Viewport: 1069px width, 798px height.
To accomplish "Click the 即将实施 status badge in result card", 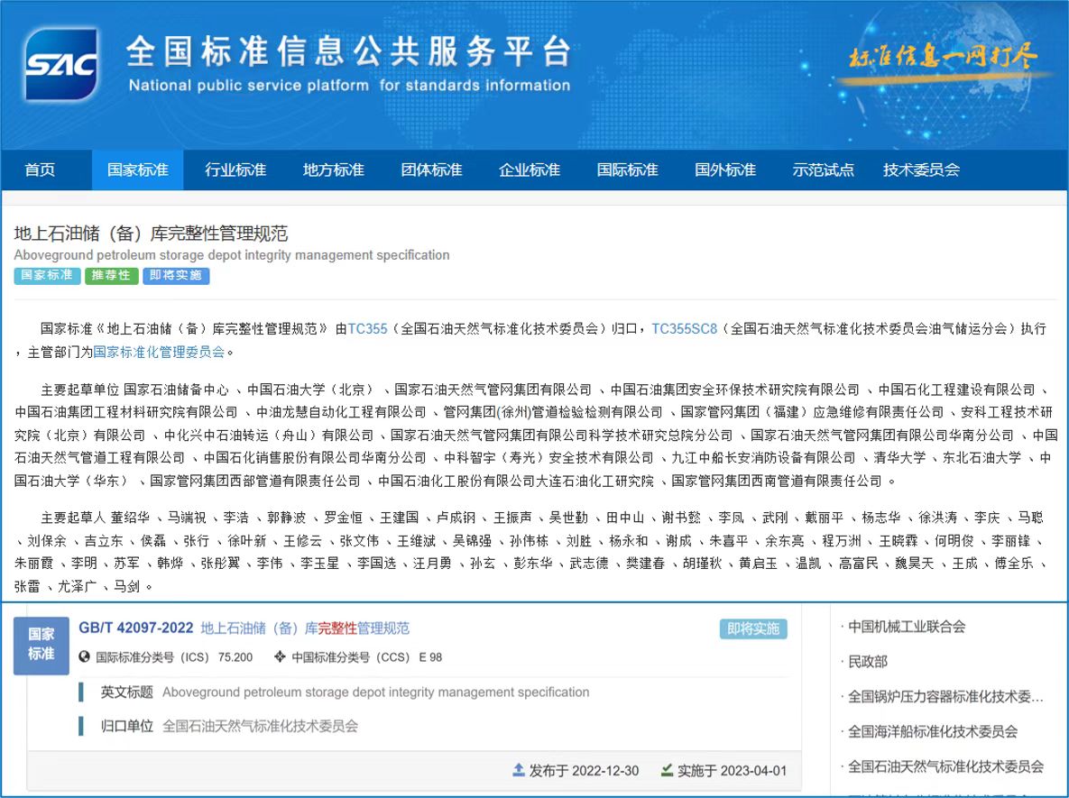I will pos(753,628).
